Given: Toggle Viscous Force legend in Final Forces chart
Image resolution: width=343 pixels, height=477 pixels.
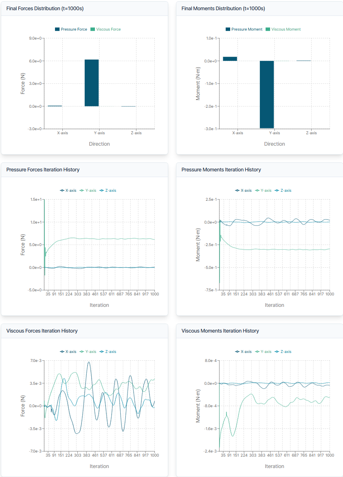Looking at the screenshot, I should pyautogui.click(x=106, y=29).
